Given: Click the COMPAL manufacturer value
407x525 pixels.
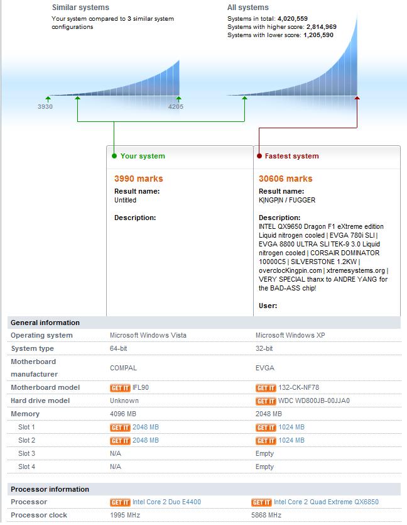Looking at the screenshot, I should tap(123, 368).
